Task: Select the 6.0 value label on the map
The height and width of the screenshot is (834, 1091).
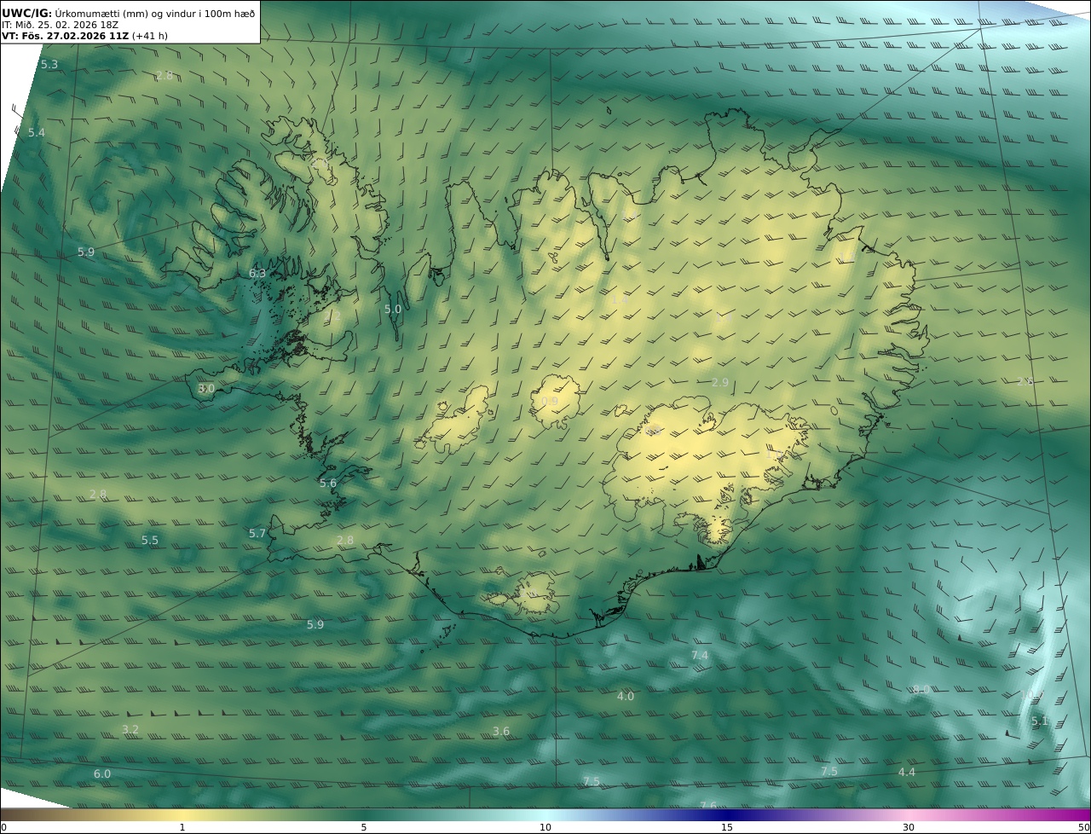Action: (x=102, y=774)
